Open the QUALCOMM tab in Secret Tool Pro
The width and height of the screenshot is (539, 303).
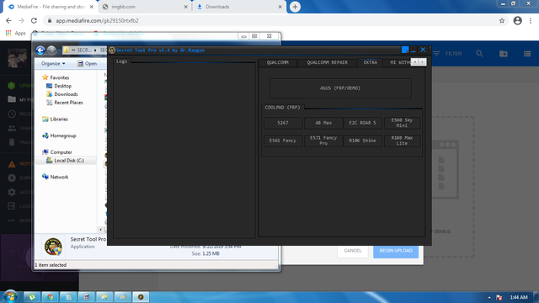coord(278,62)
